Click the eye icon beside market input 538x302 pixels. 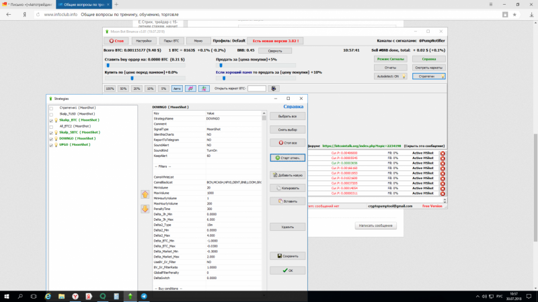[274, 89]
